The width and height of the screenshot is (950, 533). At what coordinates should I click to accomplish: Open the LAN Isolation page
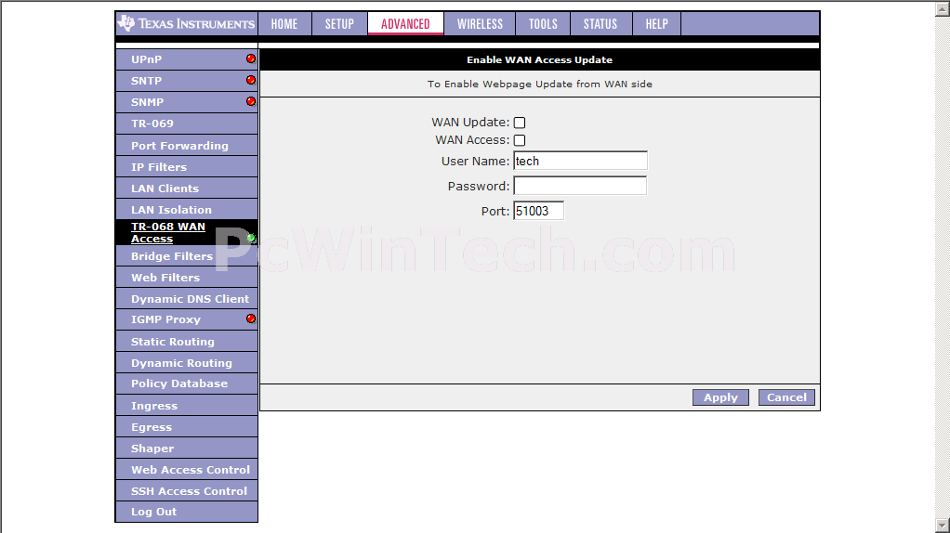point(171,210)
